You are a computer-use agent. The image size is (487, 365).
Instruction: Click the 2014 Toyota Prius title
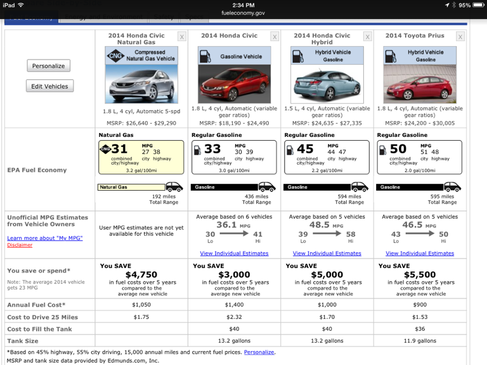point(415,35)
